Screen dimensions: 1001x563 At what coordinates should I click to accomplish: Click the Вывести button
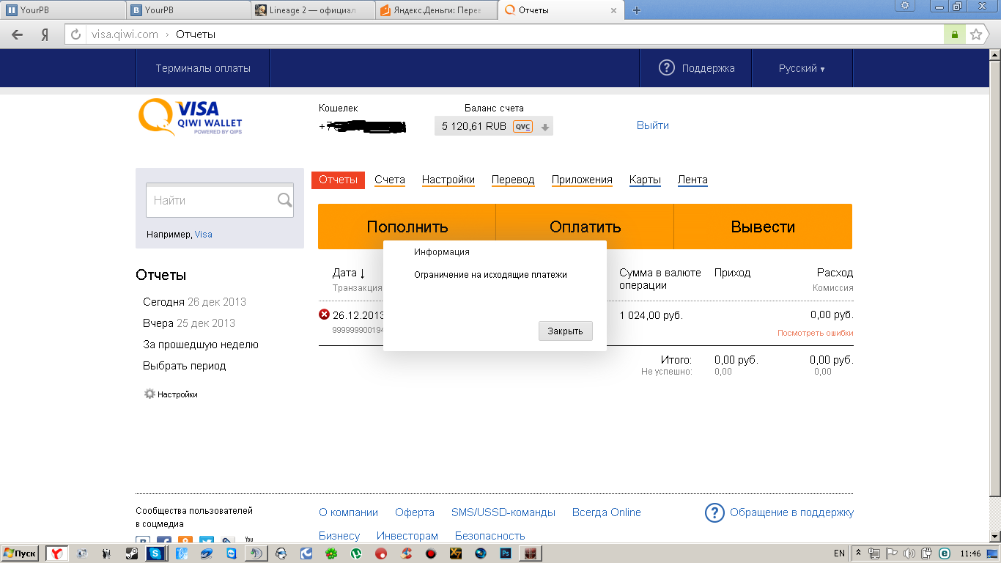763,227
